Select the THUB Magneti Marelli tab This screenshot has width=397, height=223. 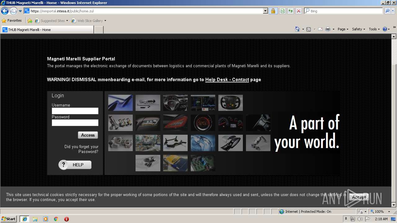[x=47, y=30]
